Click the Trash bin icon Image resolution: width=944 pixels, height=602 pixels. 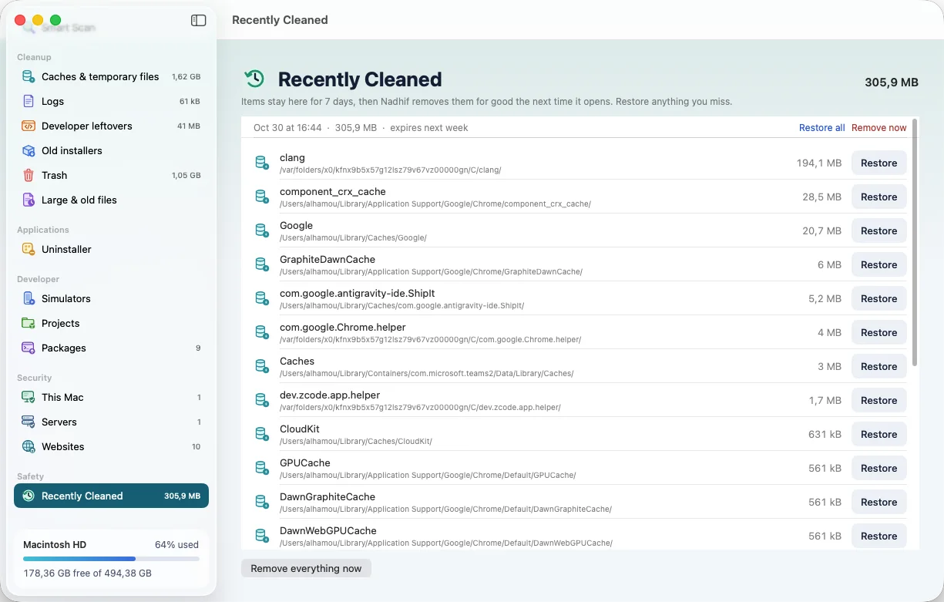29,175
